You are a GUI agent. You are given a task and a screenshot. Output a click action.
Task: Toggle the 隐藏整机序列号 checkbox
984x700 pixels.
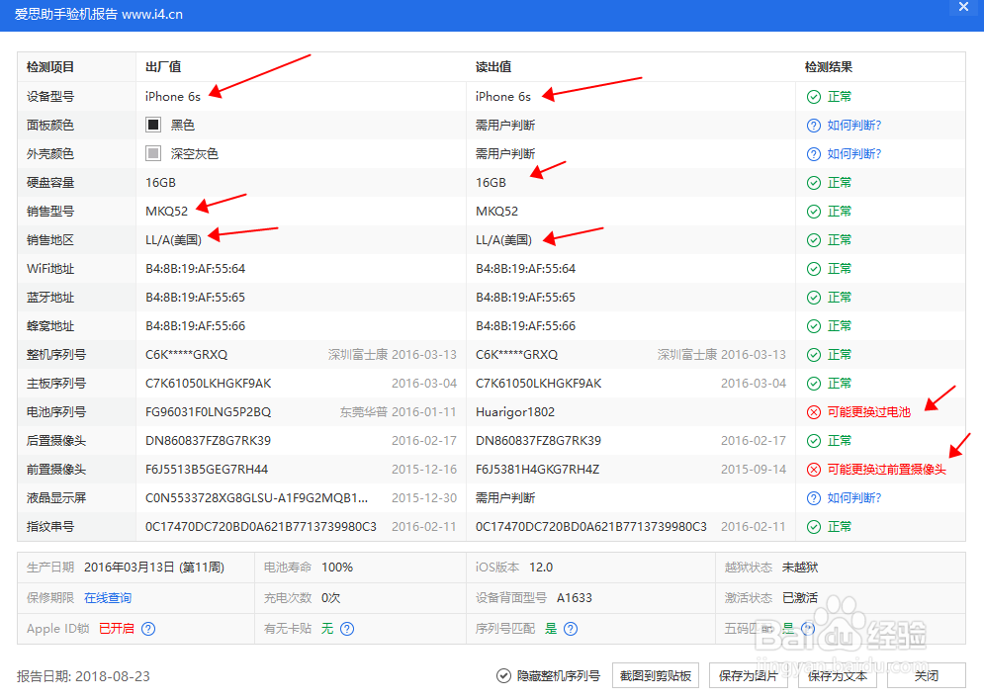pyautogui.click(x=503, y=675)
